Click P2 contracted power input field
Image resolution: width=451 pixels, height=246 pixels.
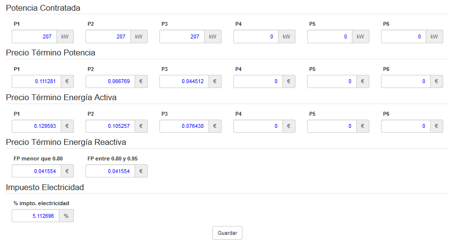pos(108,37)
